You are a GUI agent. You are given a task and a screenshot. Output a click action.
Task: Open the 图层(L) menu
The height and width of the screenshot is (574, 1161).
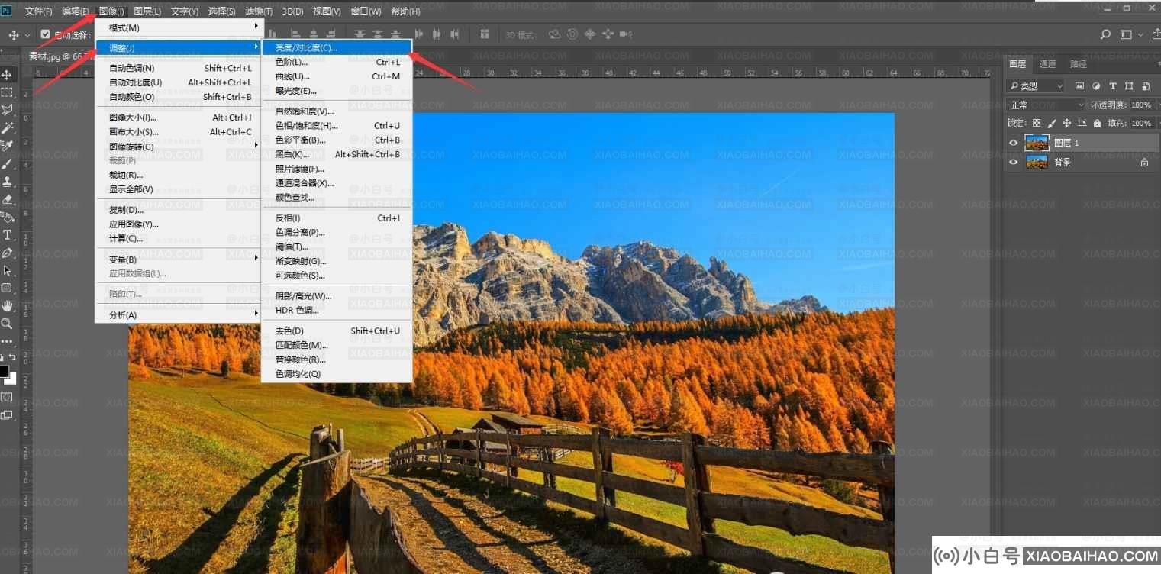coord(147,11)
